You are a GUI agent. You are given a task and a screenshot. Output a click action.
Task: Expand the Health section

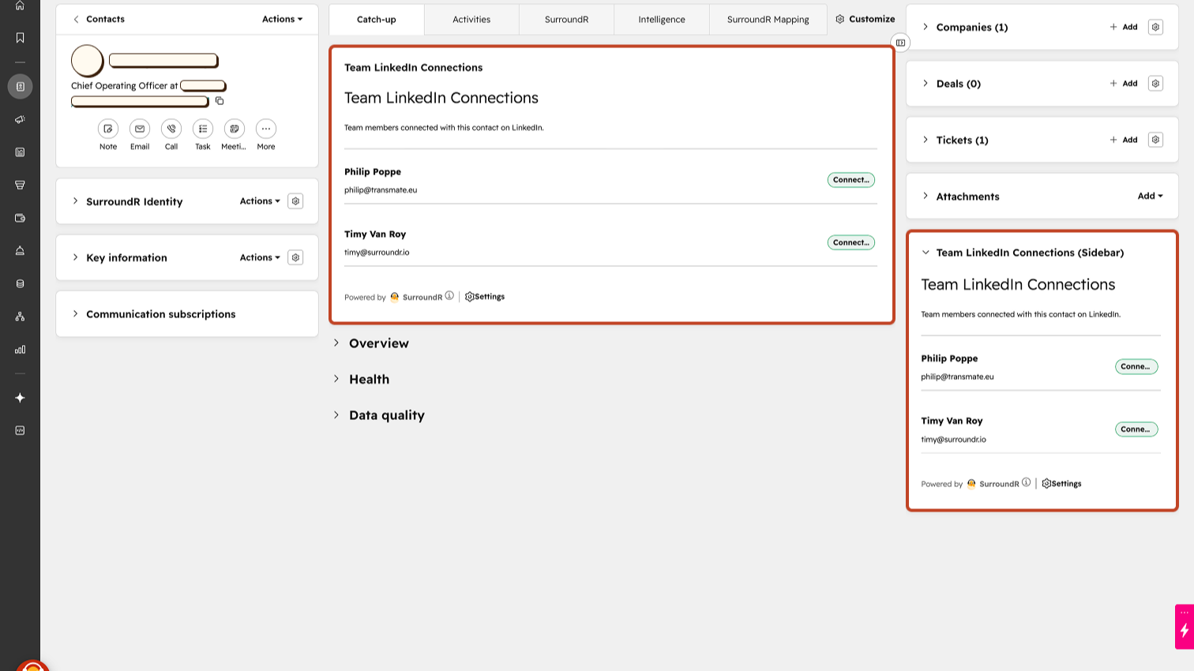[336, 379]
